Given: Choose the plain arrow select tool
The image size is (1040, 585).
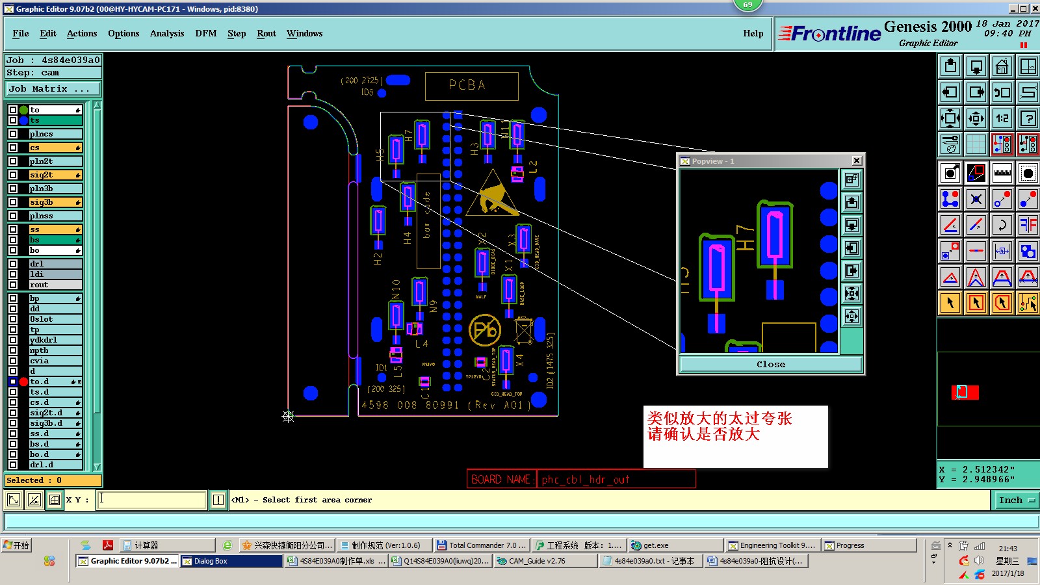Looking at the screenshot, I should click(950, 303).
